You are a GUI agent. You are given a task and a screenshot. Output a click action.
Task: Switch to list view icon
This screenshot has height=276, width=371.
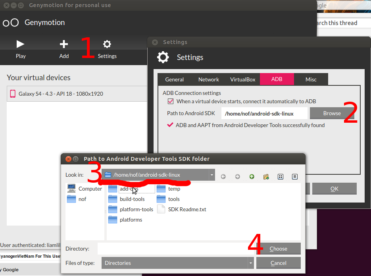coord(281,177)
